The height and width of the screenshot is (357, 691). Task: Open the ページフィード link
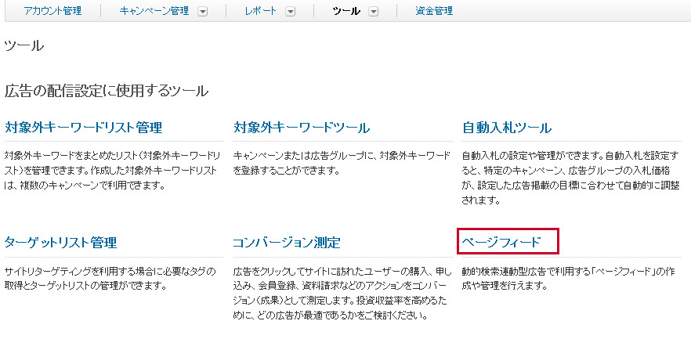[x=501, y=242]
